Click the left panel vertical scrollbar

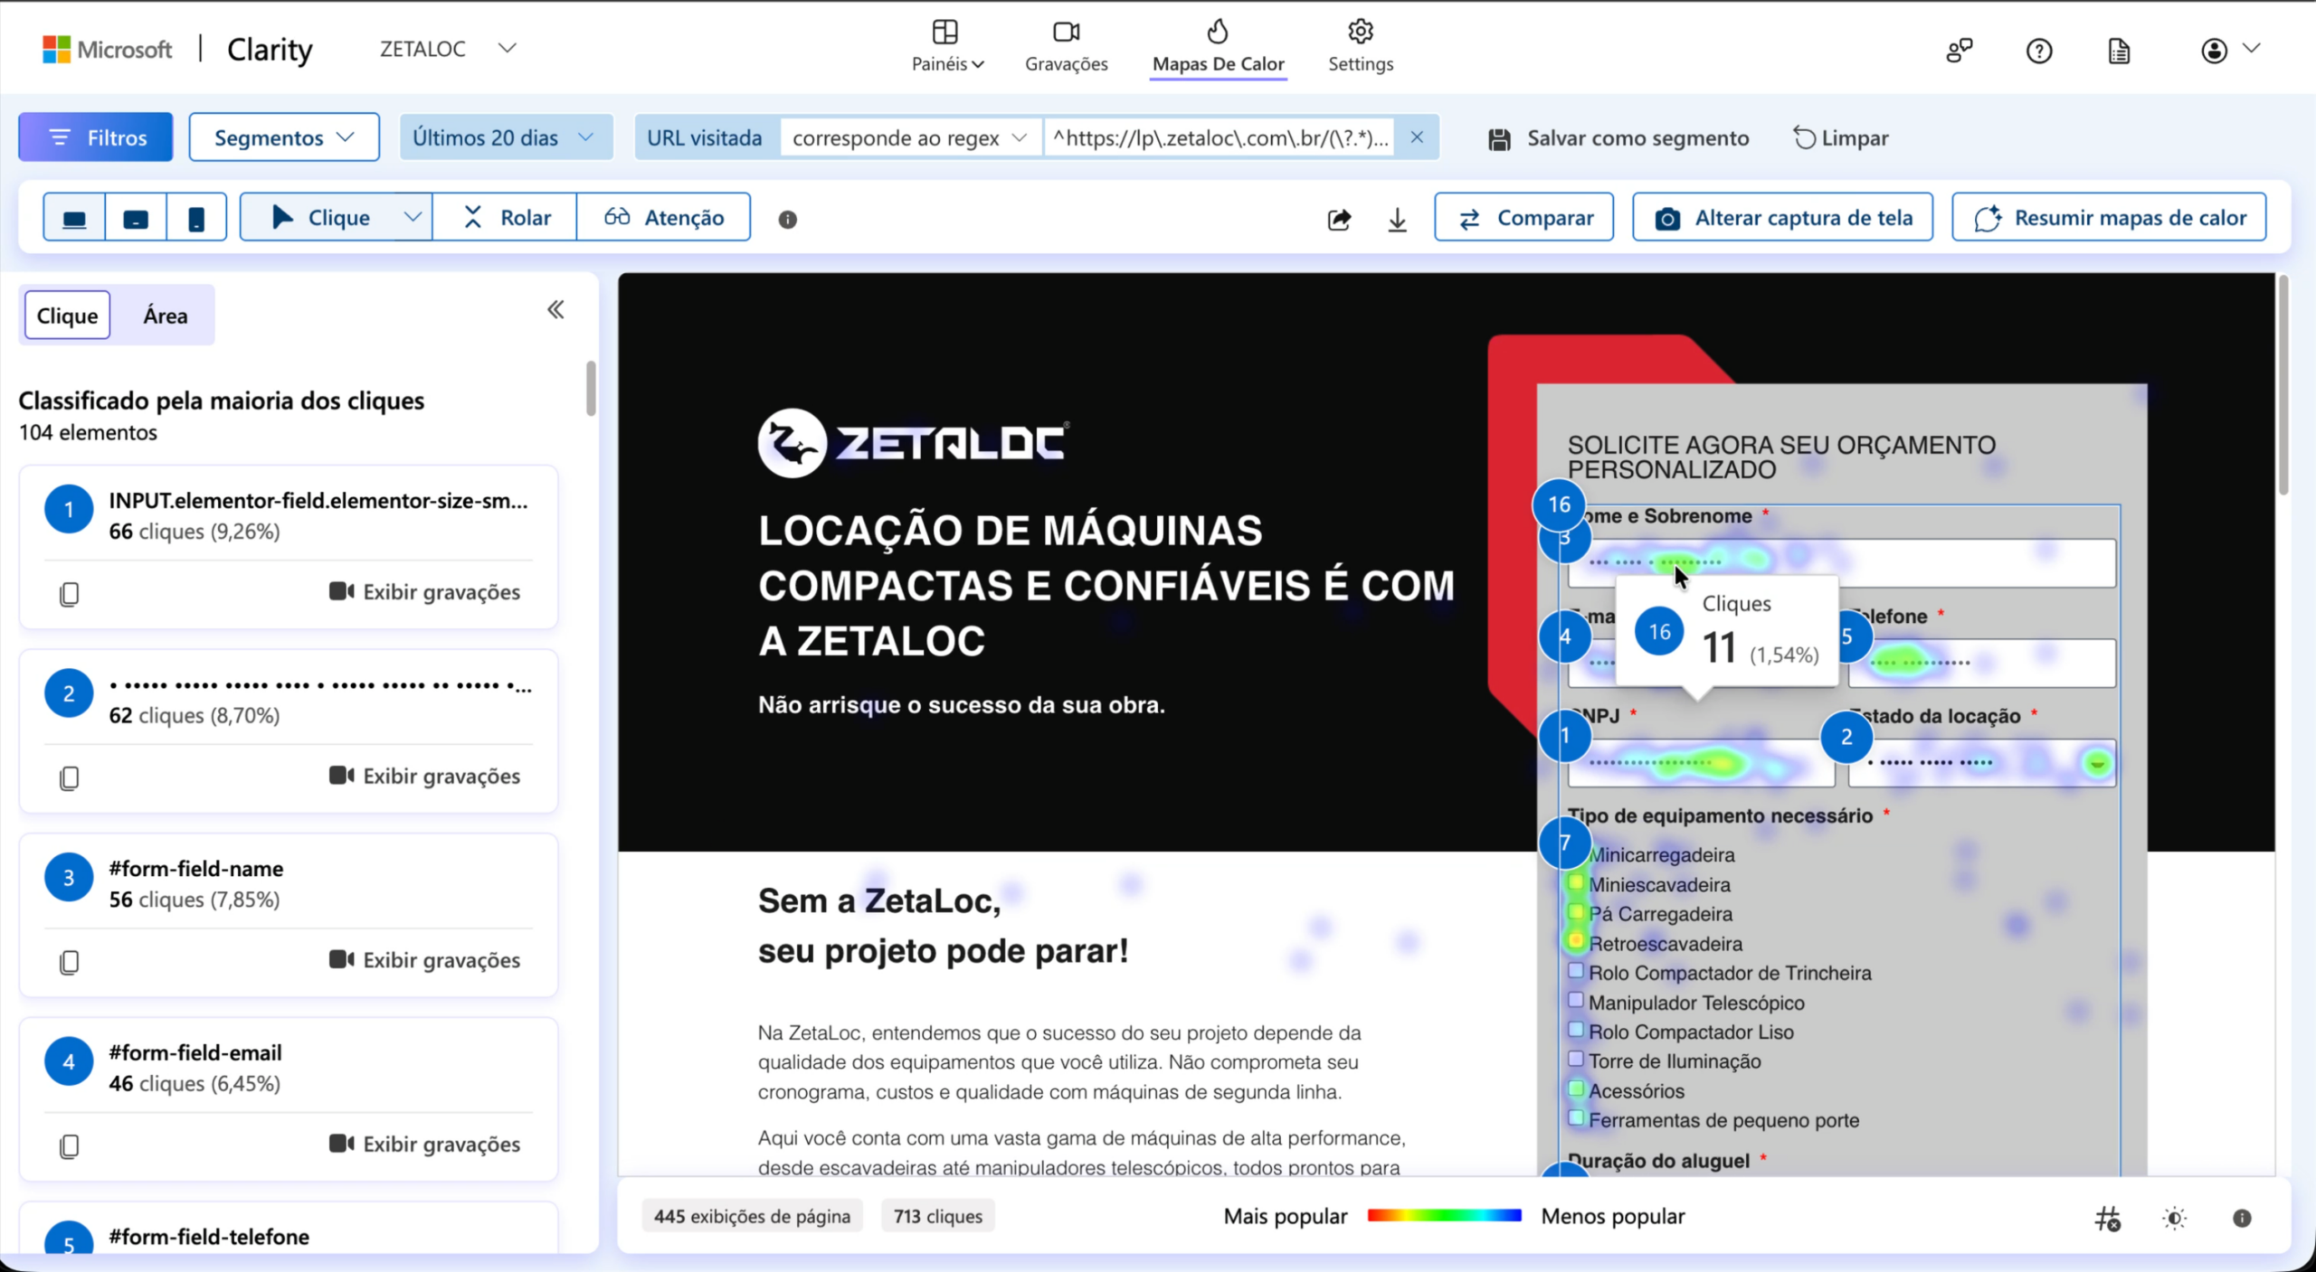pos(591,389)
